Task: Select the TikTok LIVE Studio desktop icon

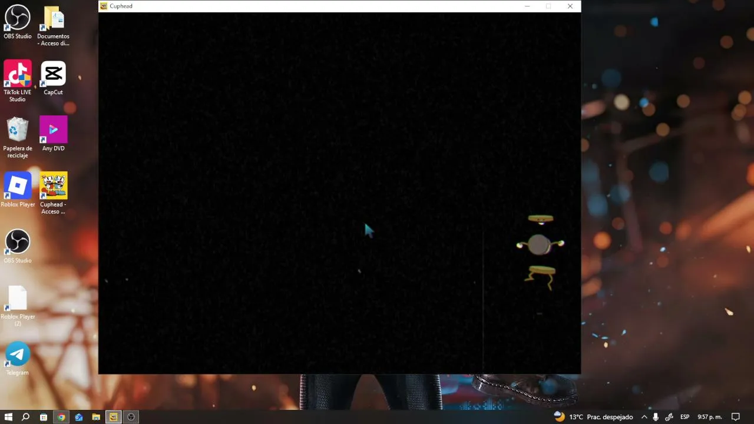Action: [18, 80]
